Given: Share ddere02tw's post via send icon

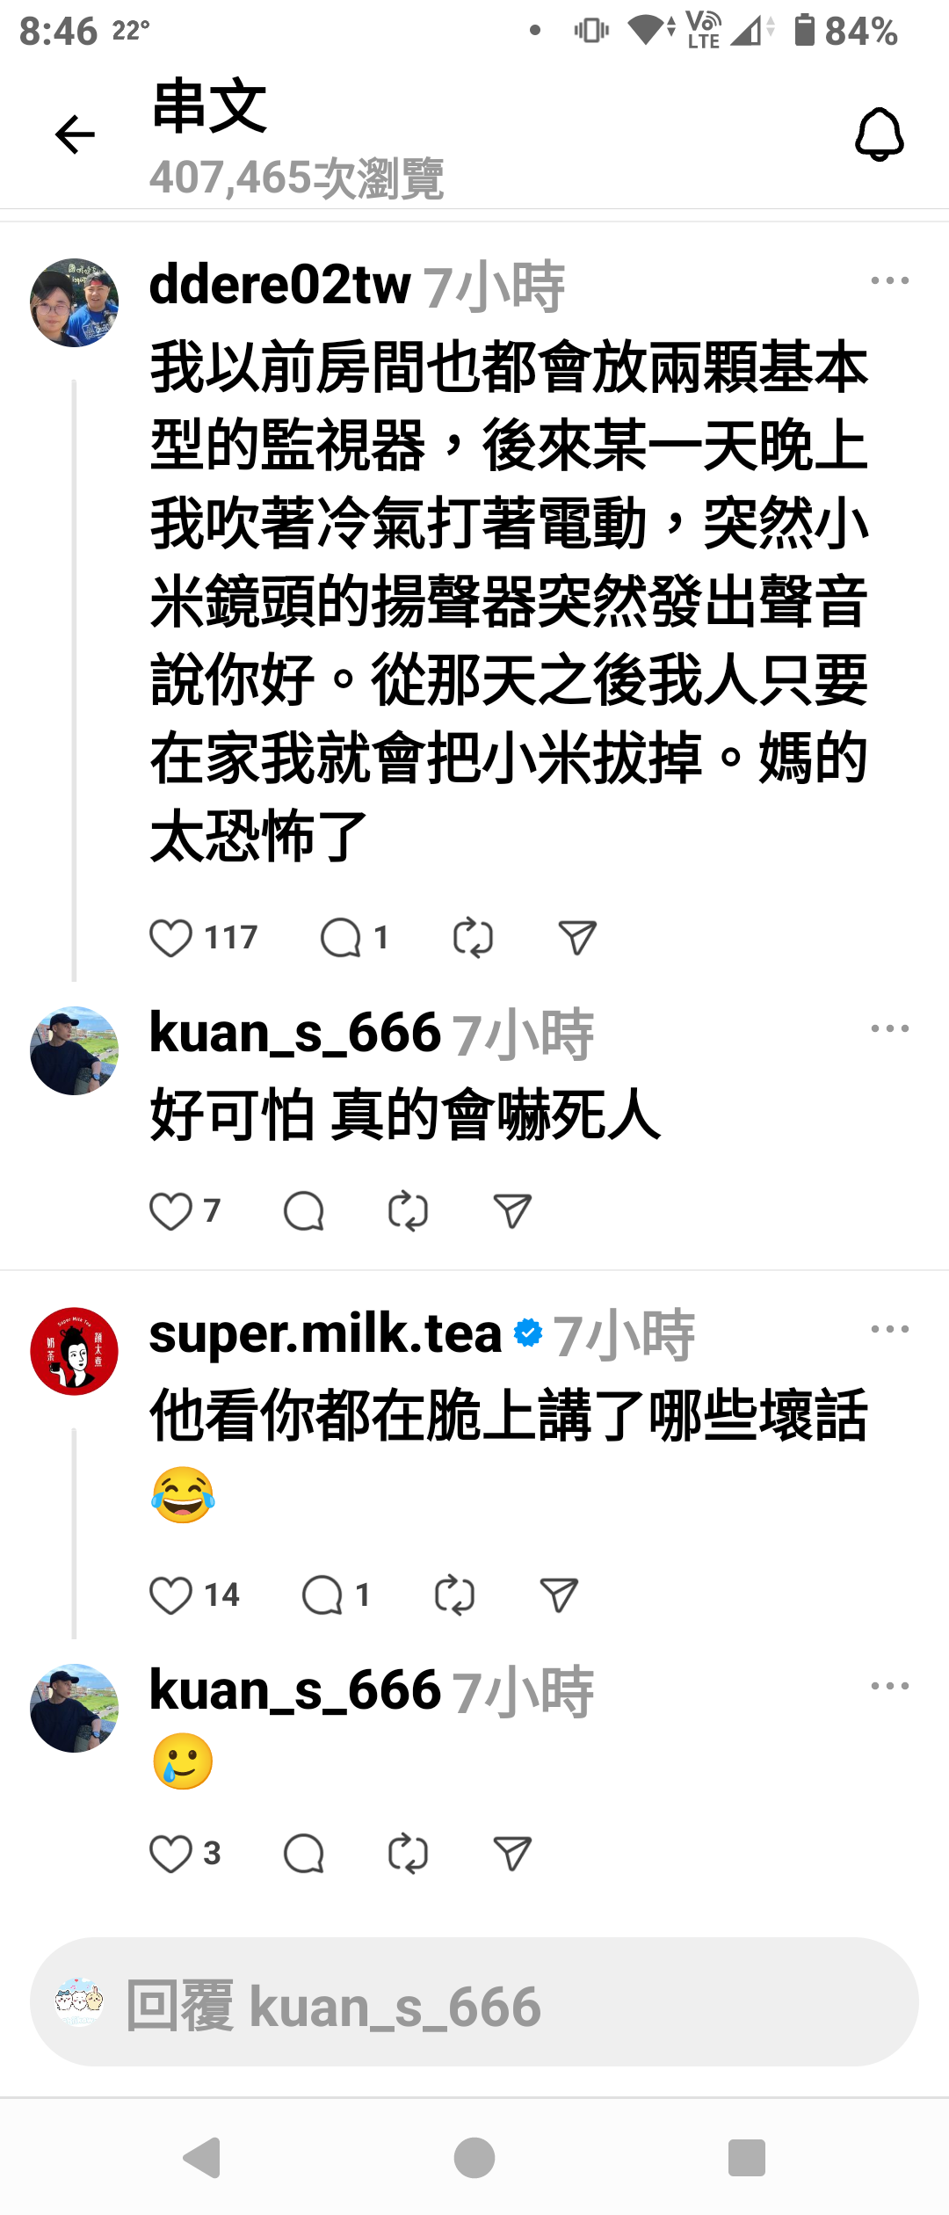Looking at the screenshot, I should click(577, 938).
